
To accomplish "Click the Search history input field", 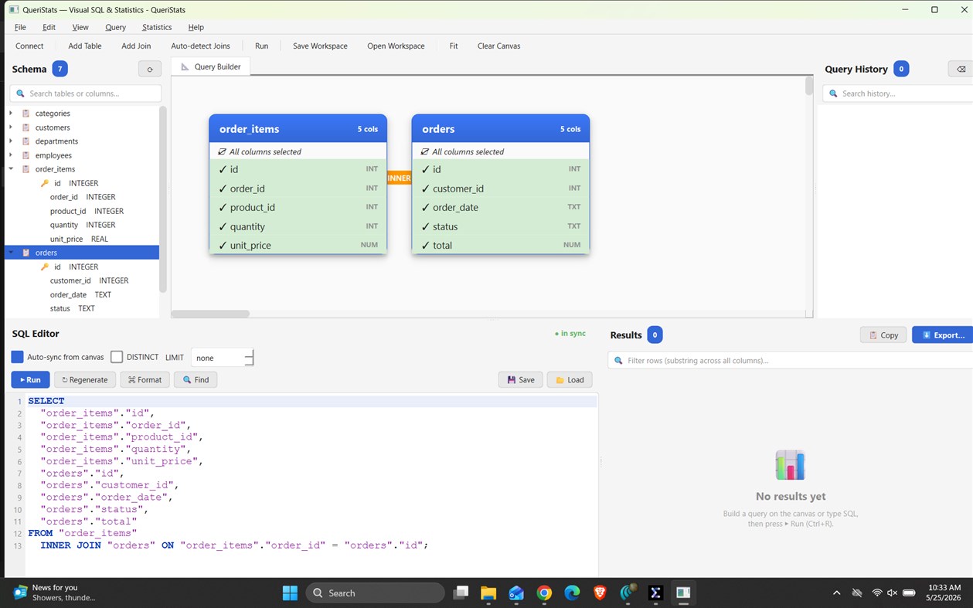I will point(898,93).
